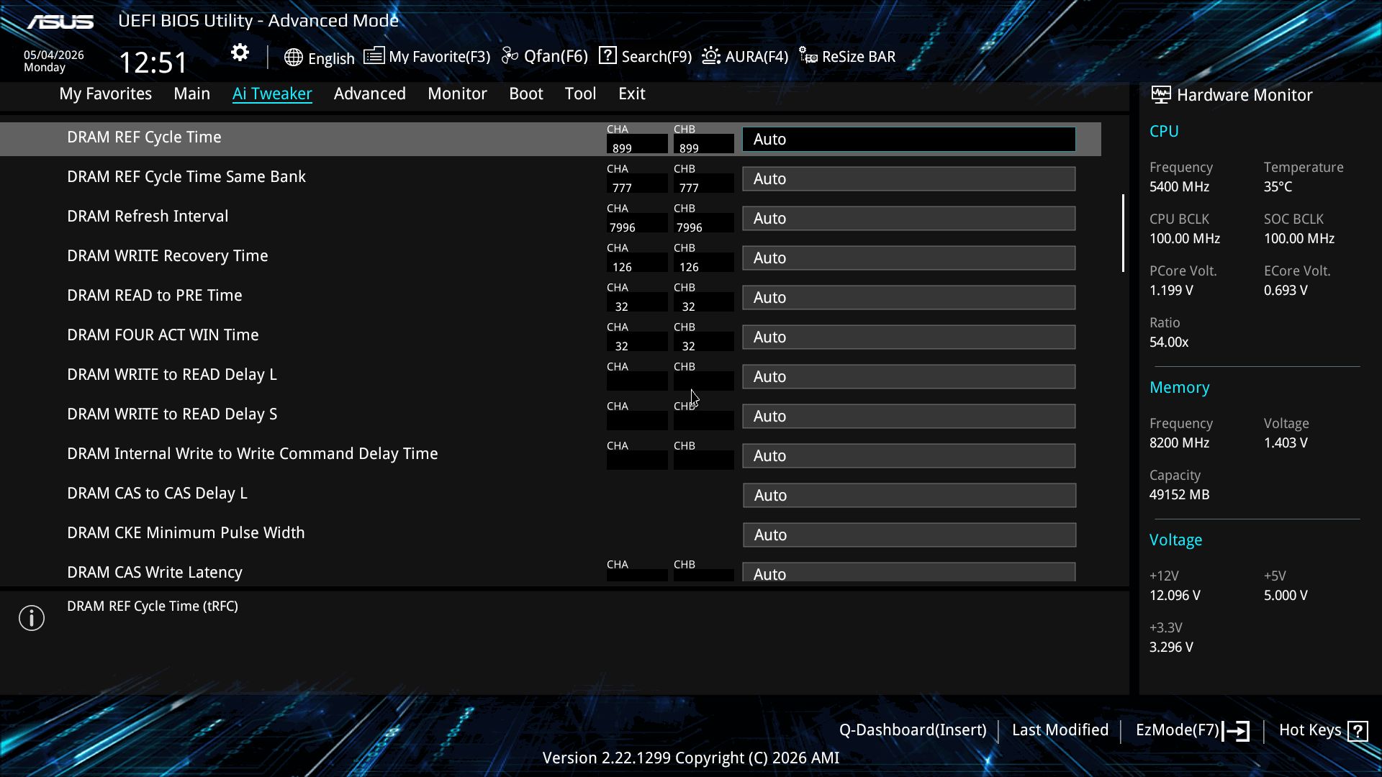This screenshot has width=1382, height=777.
Task: Switch to Main tab
Action: point(191,94)
